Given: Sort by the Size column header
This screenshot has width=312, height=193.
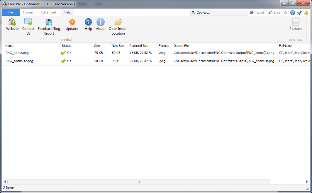Looking at the screenshot, I should tap(101, 46).
